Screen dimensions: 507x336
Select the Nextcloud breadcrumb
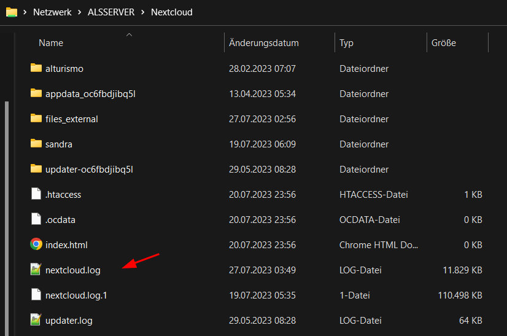click(172, 12)
